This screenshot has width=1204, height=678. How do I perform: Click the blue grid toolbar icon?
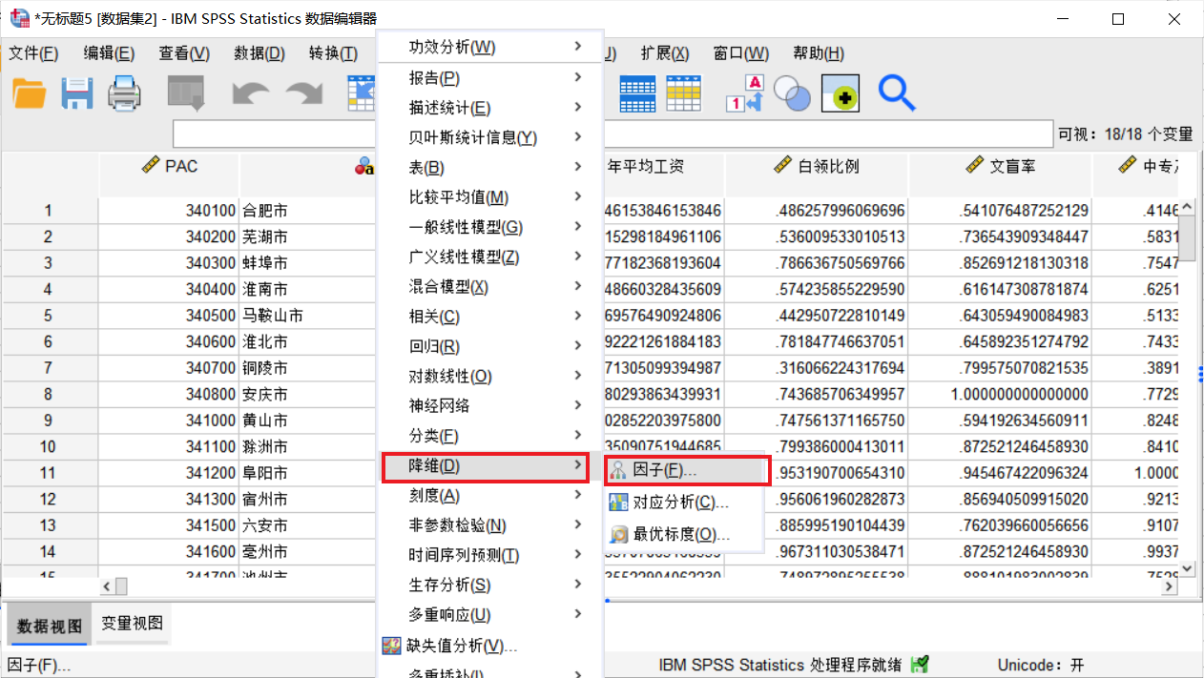[x=637, y=93]
